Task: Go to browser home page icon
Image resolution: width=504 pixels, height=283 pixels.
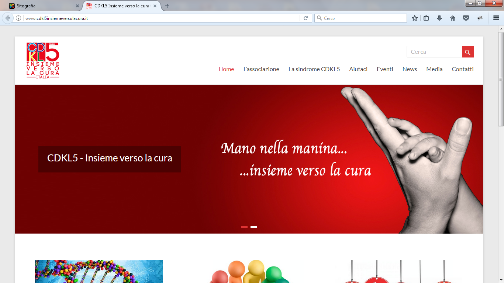Action: (x=453, y=18)
